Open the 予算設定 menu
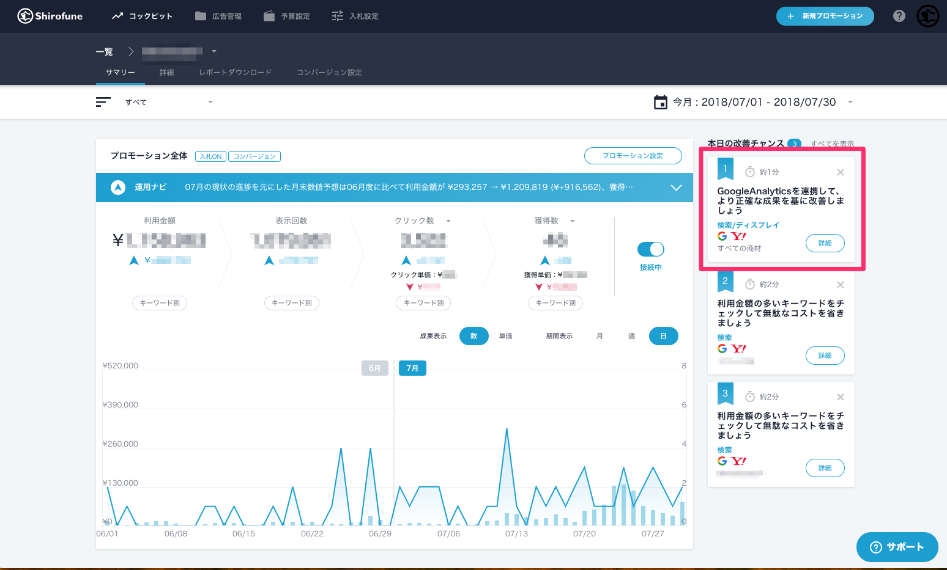 (x=287, y=16)
